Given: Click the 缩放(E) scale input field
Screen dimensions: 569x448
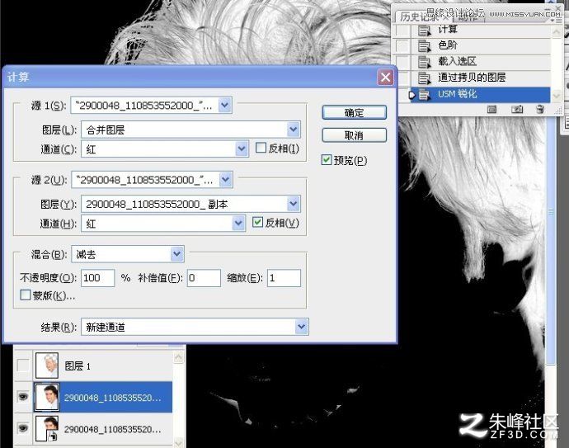Looking at the screenshot, I should [284, 278].
